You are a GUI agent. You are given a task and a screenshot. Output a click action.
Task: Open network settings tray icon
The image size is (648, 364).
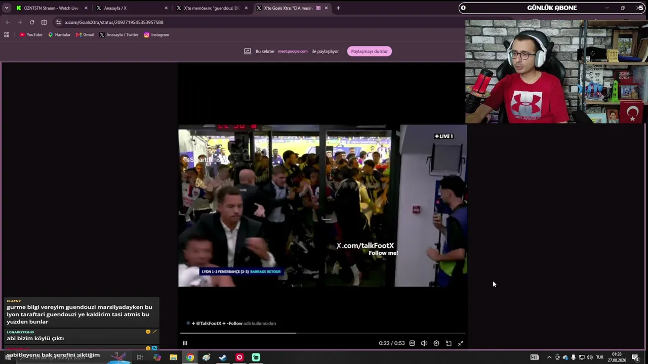[x=582, y=357]
